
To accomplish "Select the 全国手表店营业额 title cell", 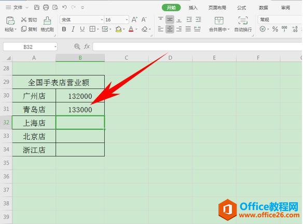I will click(59, 82).
